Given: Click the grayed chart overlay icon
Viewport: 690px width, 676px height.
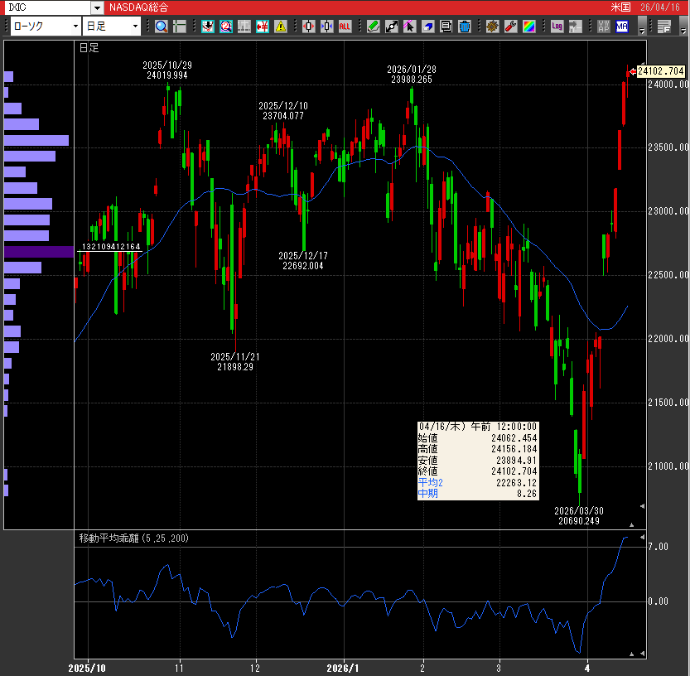Looking at the screenshot, I should 244,27.
